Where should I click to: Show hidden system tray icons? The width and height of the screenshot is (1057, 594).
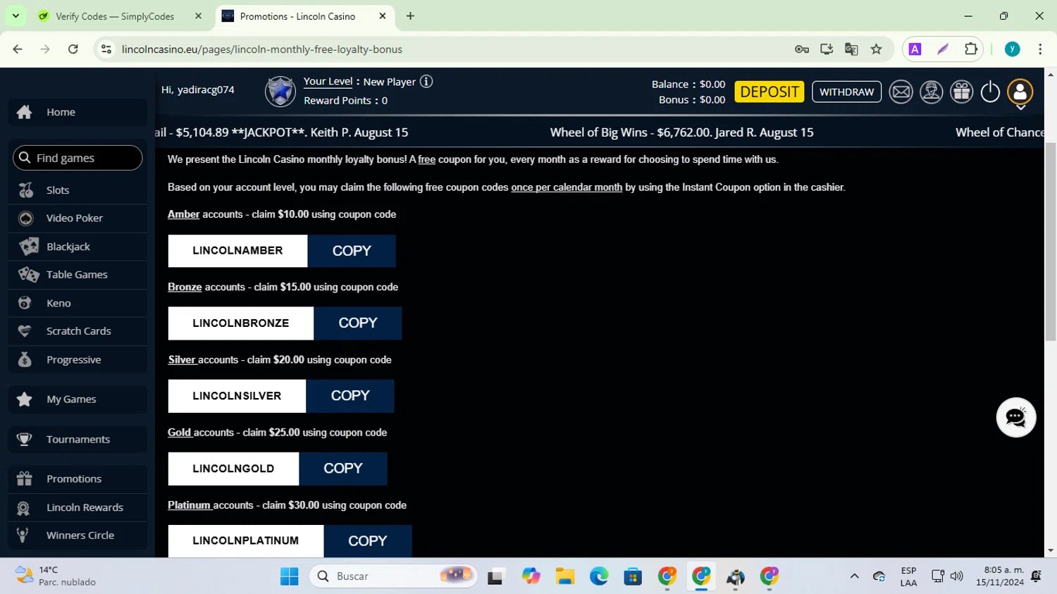coord(854,576)
